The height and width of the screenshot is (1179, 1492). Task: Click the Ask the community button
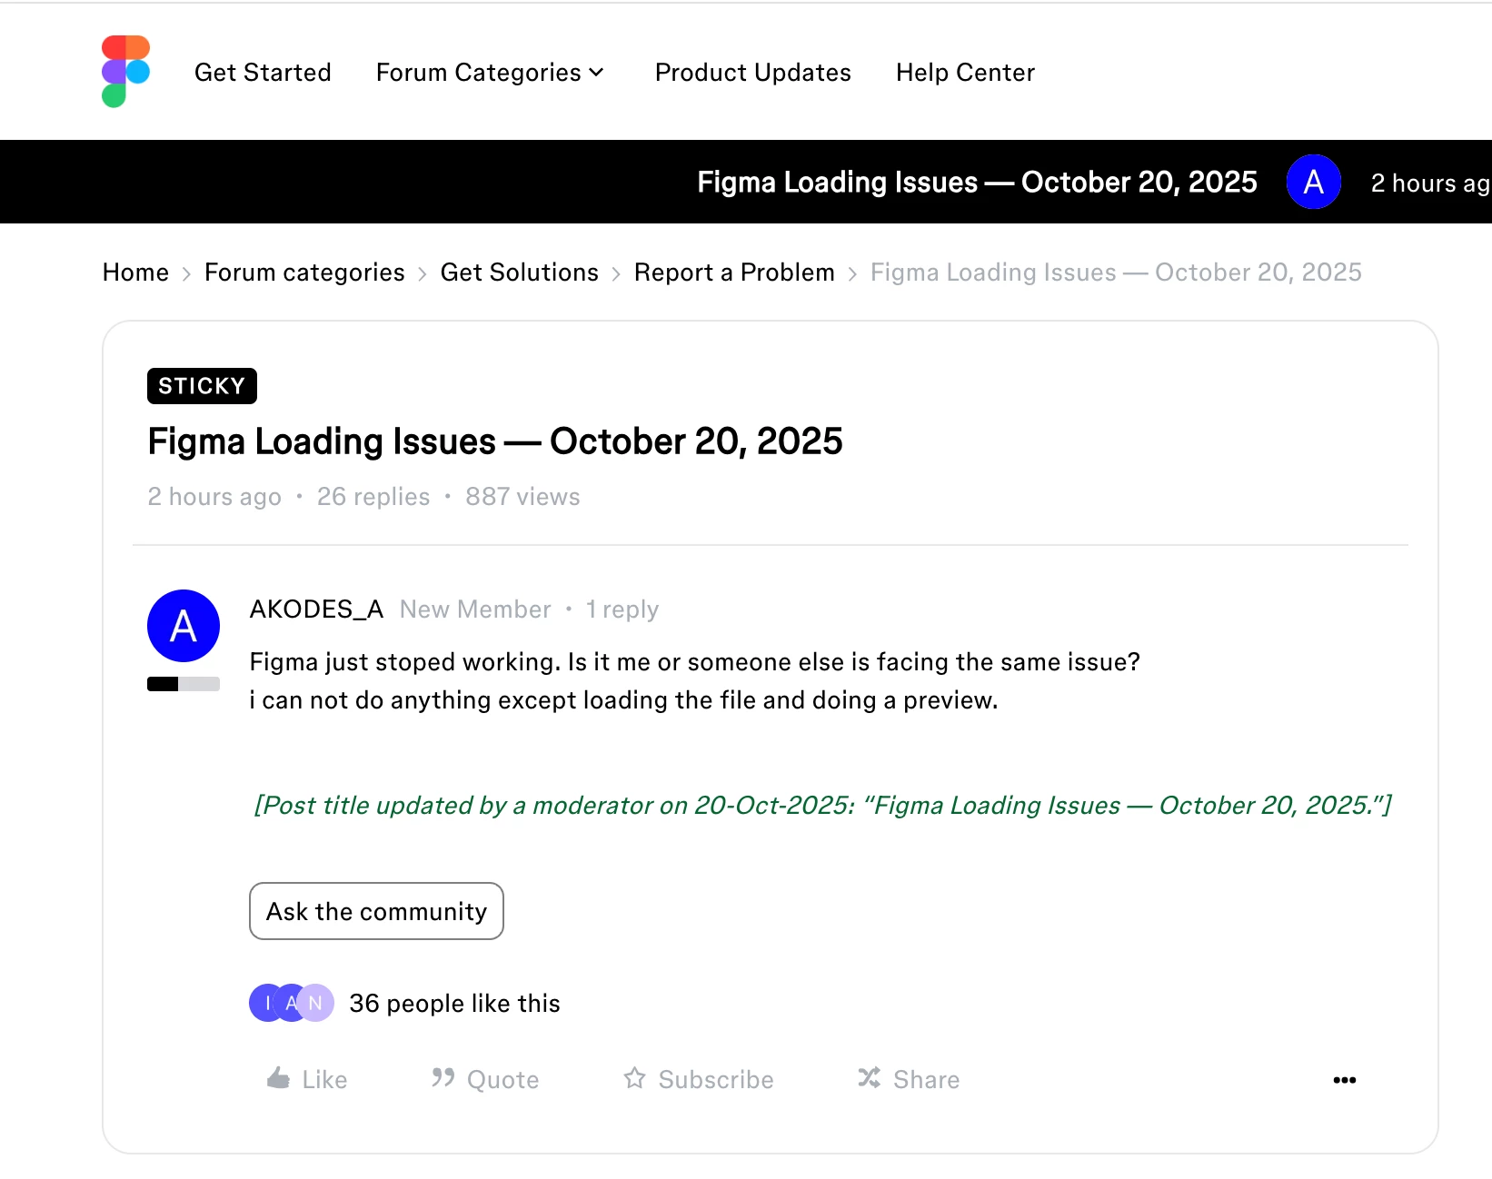(376, 911)
